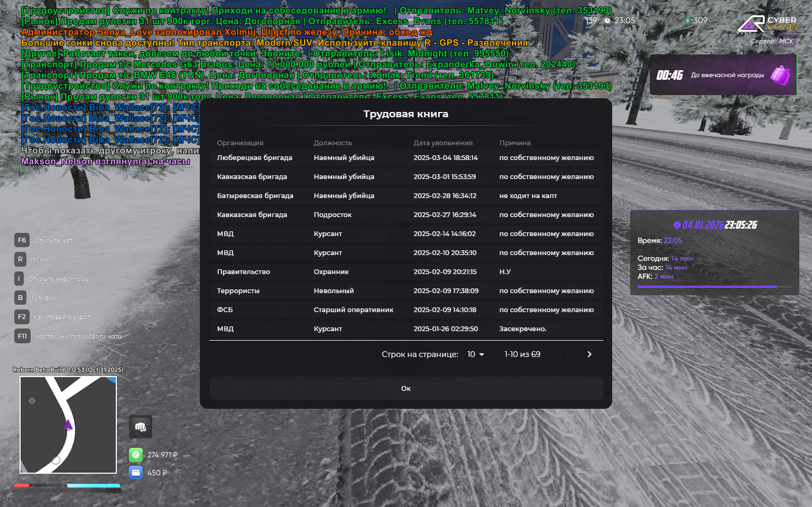Click the AFK: 2 мин text

tap(656, 276)
